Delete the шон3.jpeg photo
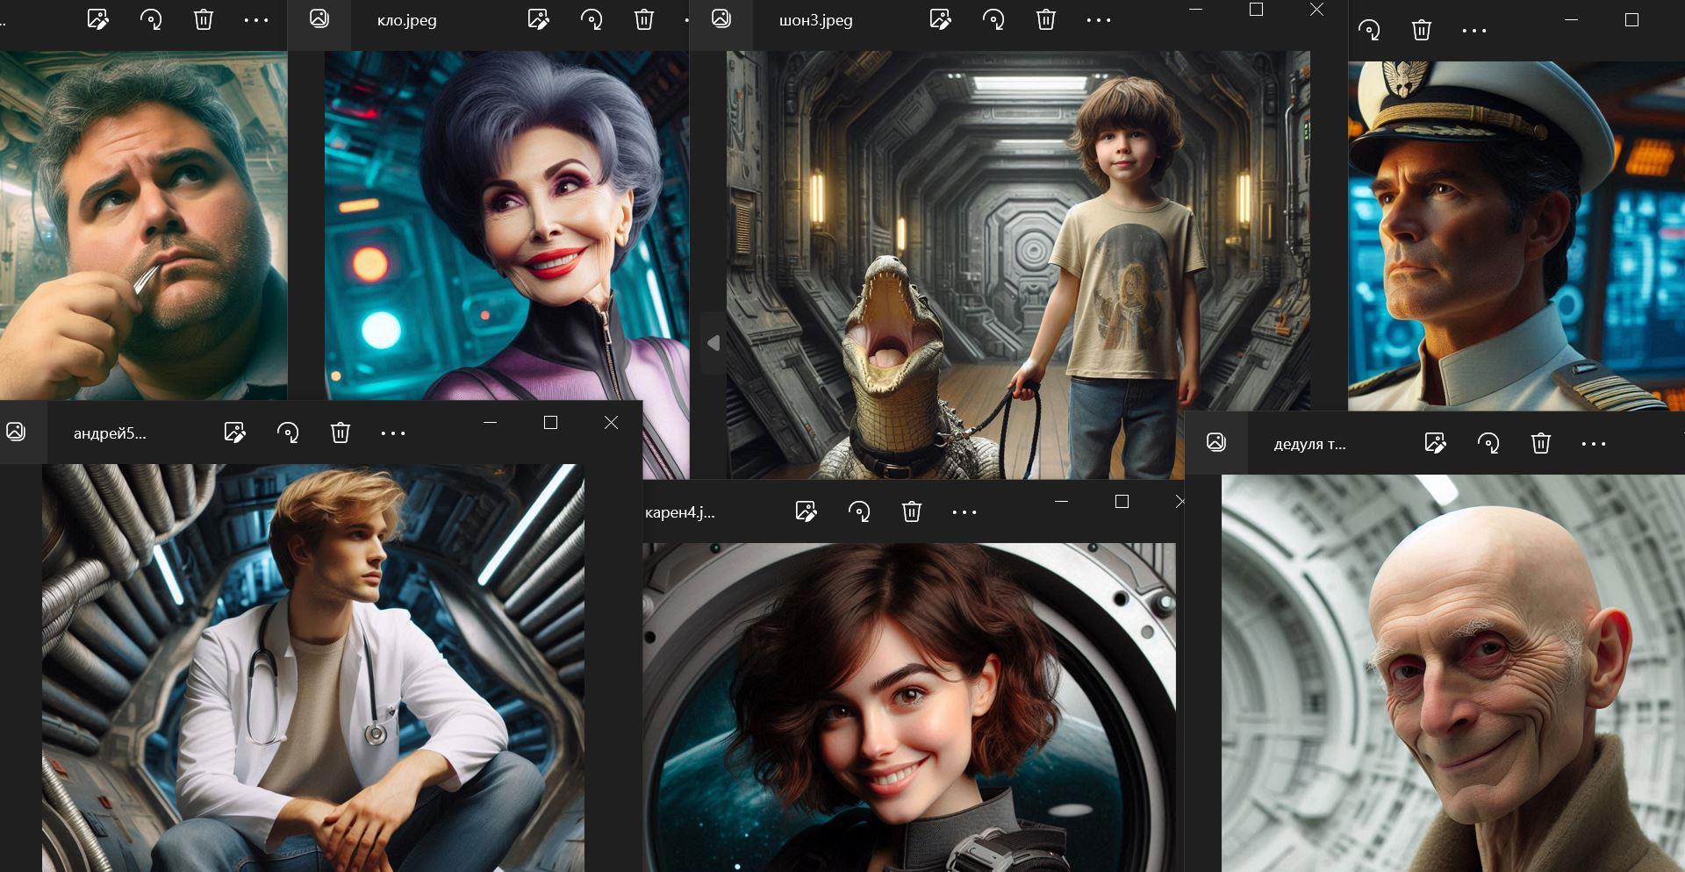Viewport: 1685px width, 872px height. pyautogui.click(x=1046, y=20)
